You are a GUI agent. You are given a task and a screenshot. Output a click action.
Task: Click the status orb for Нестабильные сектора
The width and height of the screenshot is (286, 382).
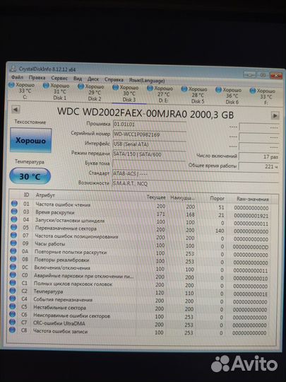click(13, 306)
